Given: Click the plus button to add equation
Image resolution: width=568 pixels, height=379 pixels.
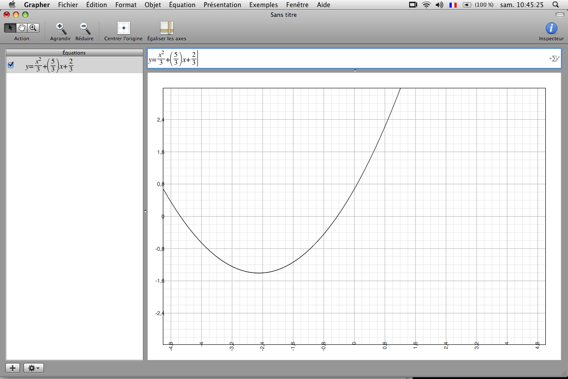Looking at the screenshot, I should point(13,368).
